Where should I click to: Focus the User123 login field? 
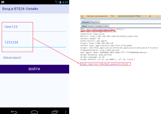pyautogui.click(x=34, y=27)
